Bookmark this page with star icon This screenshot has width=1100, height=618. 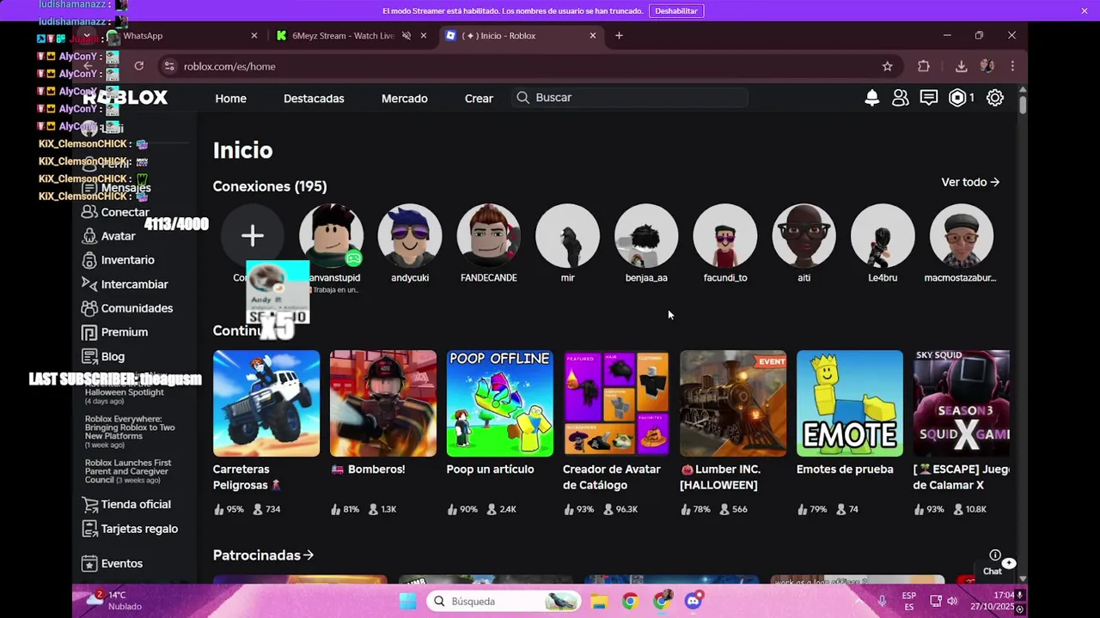click(x=887, y=66)
